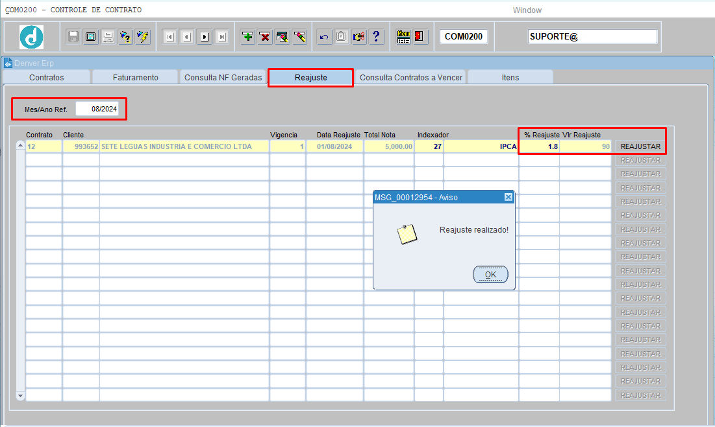This screenshot has width=715, height=427.
Task: Click the screen capture toolbar icon
Action: pyautogui.click(x=90, y=37)
